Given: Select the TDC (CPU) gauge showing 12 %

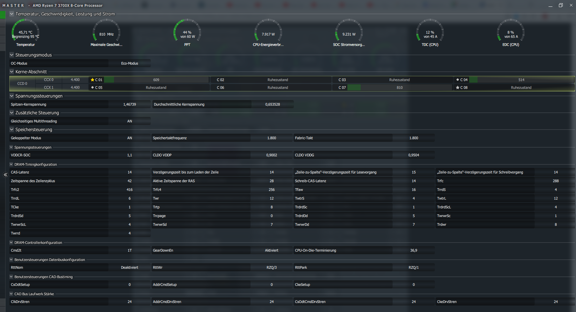Looking at the screenshot, I should click(430, 32).
